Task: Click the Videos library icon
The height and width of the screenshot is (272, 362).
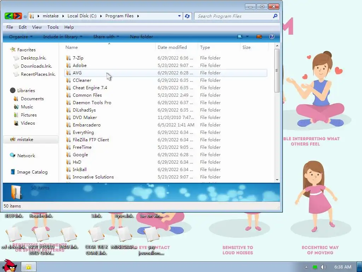Action: 16,123
